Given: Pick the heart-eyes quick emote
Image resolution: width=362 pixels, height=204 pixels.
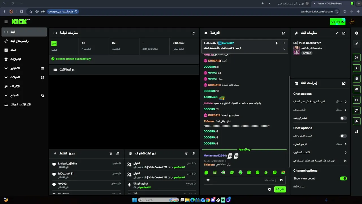Looking at the screenshot, I should pos(283,172).
